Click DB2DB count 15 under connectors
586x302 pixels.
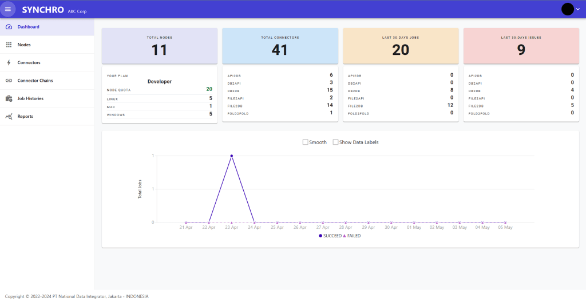click(x=330, y=90)
